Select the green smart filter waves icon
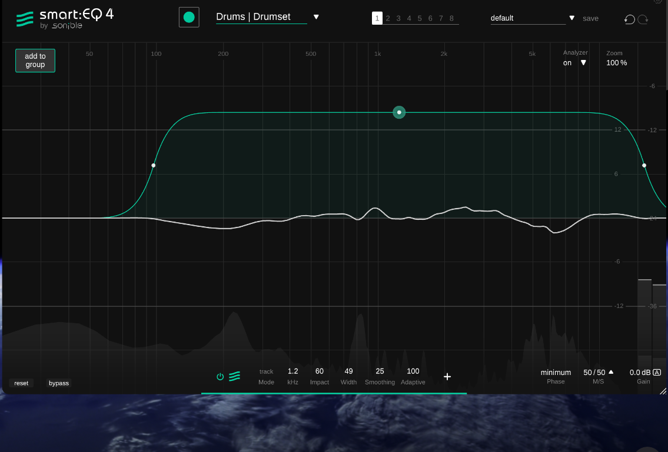668x452 pixels. [235, 376]
